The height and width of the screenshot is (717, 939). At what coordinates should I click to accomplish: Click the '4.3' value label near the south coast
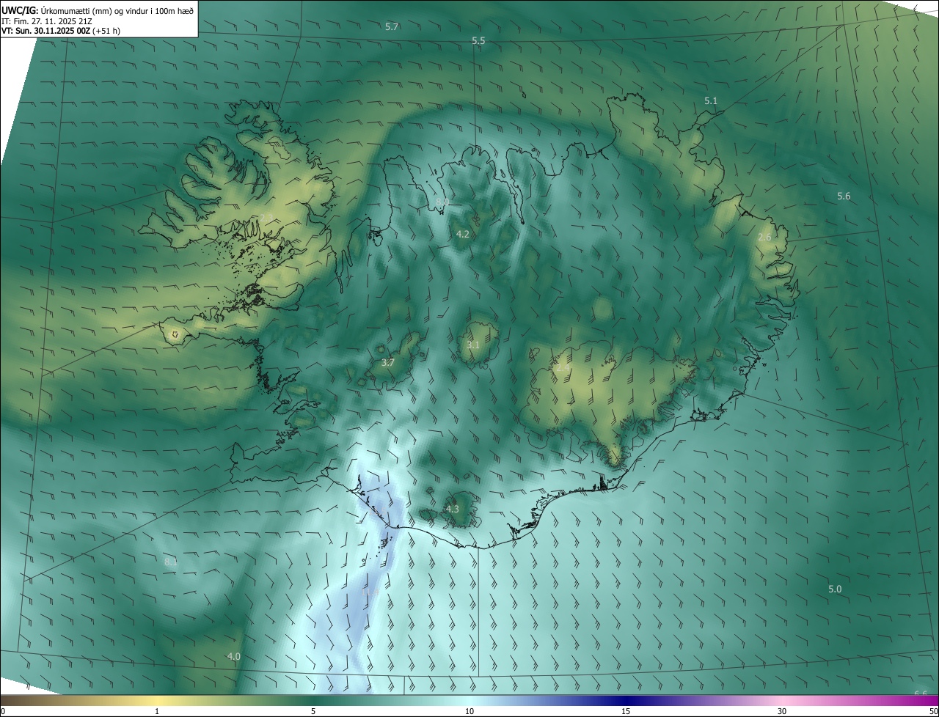coord(453,509)
